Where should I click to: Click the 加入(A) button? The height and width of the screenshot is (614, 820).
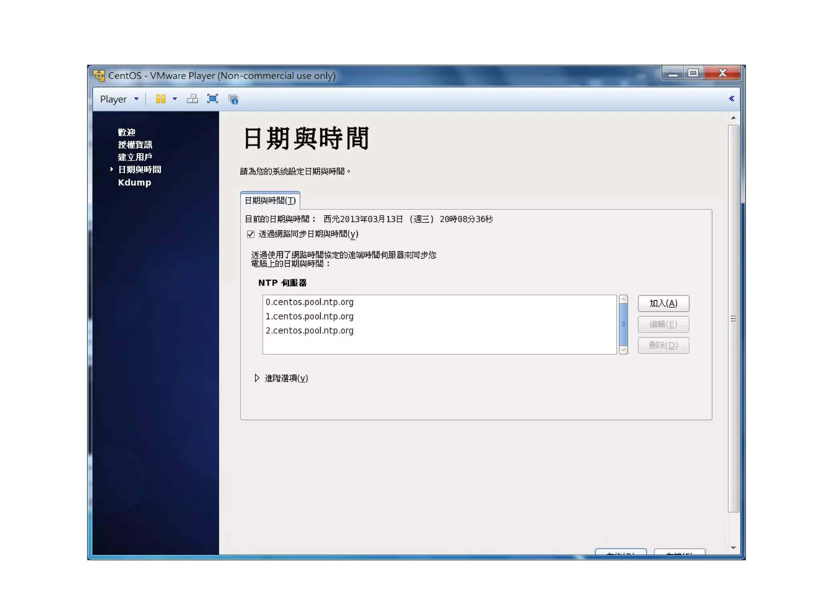click(663, 304)
